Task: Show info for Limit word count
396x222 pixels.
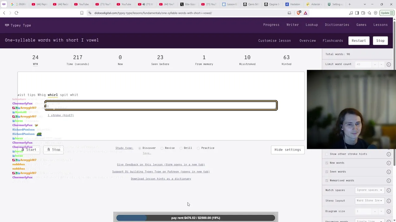Action: 389,64
